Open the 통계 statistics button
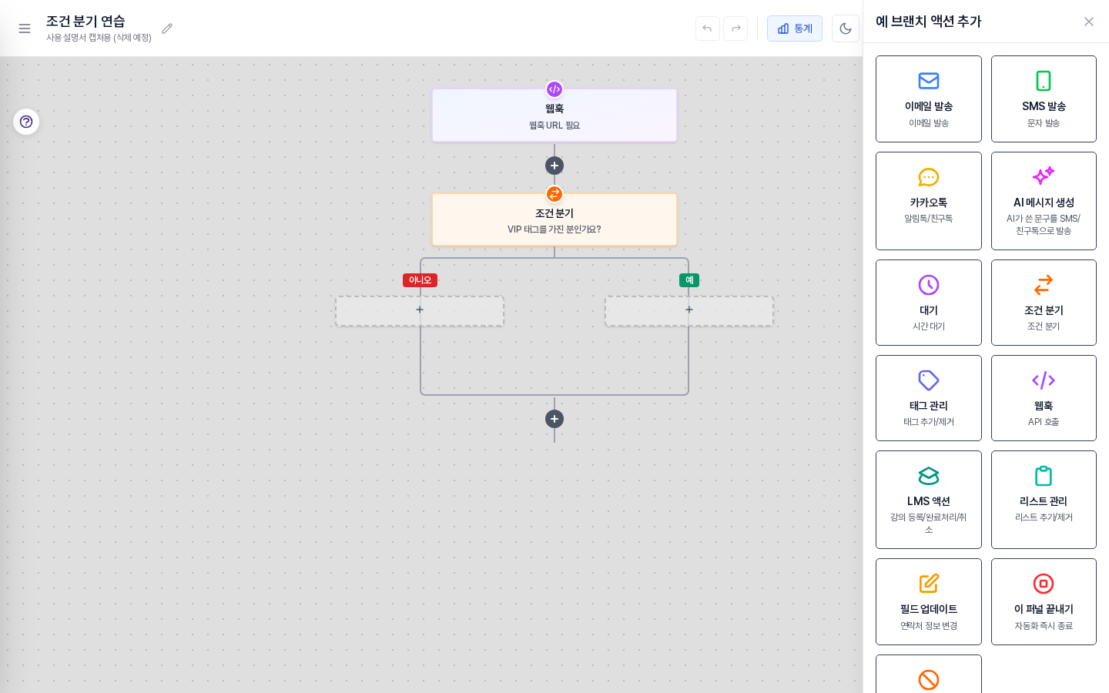1109x693 pixels. (x=795, y=28)
